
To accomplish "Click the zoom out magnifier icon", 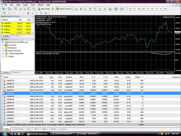I will pos(95,9).
